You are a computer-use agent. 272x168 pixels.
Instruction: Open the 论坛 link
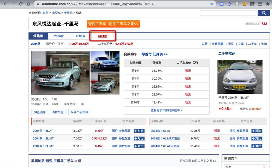(264, 44)
